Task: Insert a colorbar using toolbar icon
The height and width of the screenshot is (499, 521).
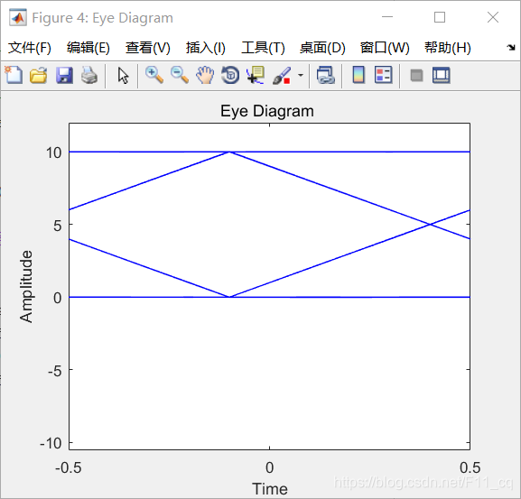Action: coord(358,75)
